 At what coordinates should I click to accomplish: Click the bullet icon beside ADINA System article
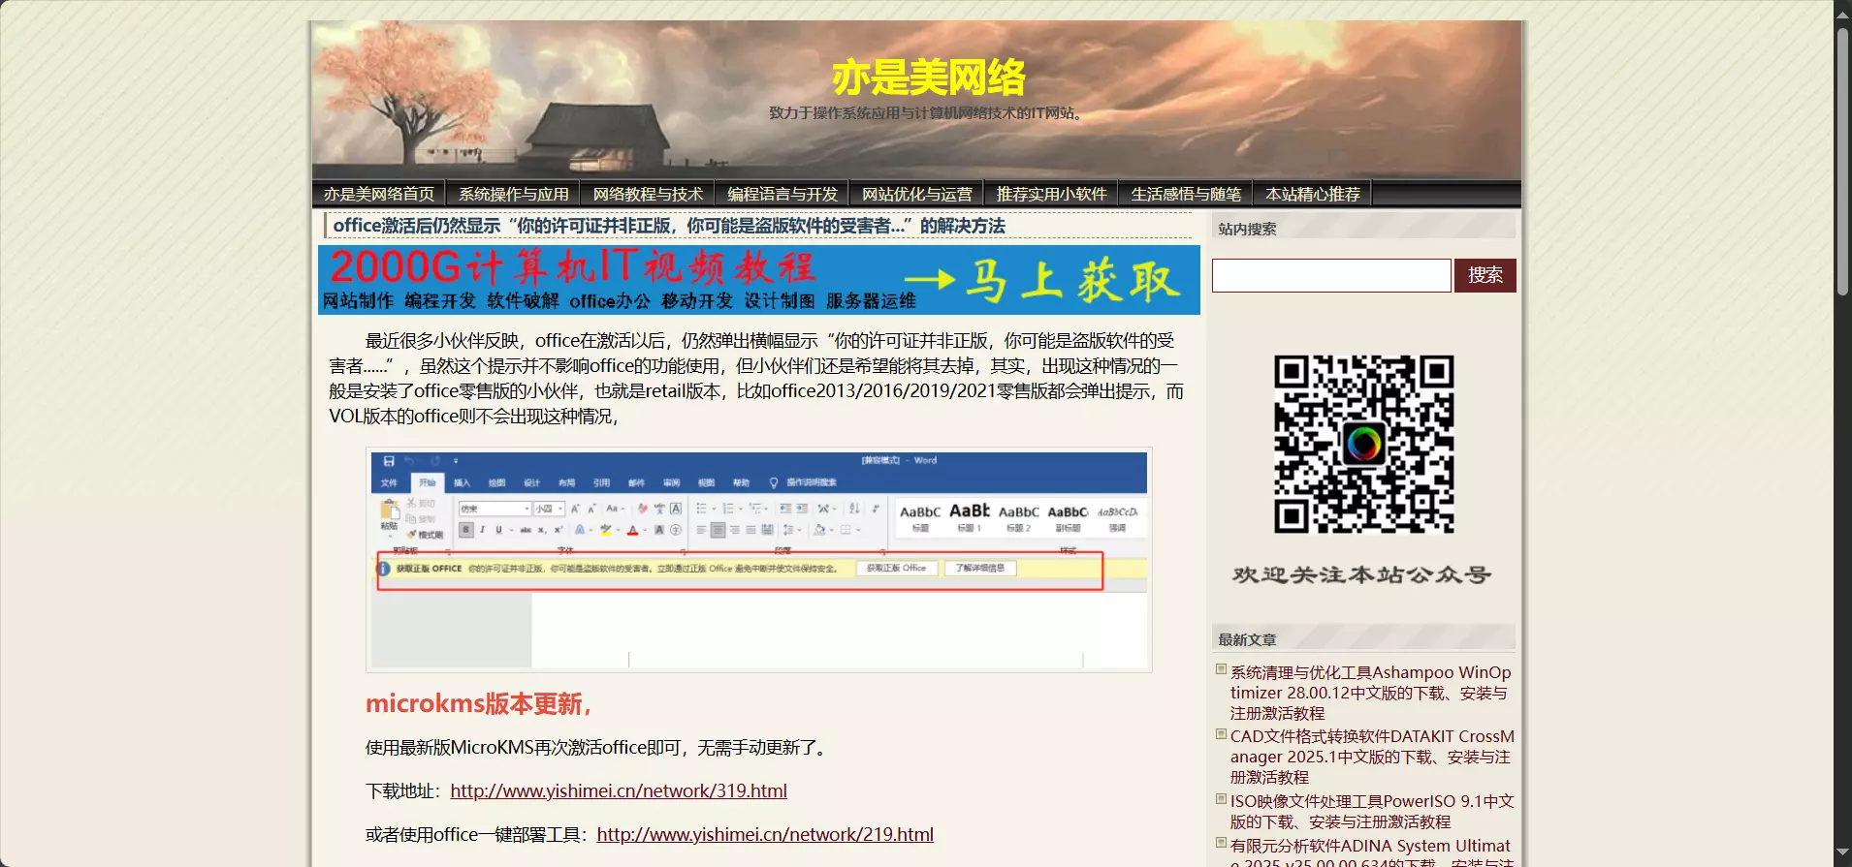point(1222,843)
